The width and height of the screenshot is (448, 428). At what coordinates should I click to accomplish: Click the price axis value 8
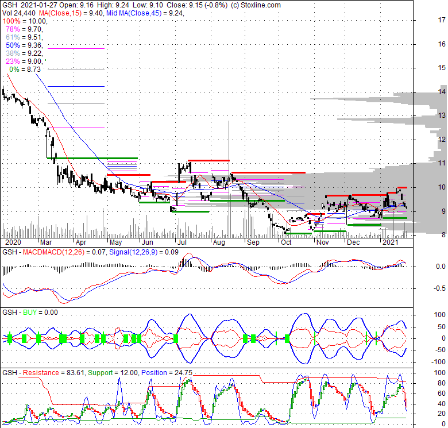click(x=443, y=235)
